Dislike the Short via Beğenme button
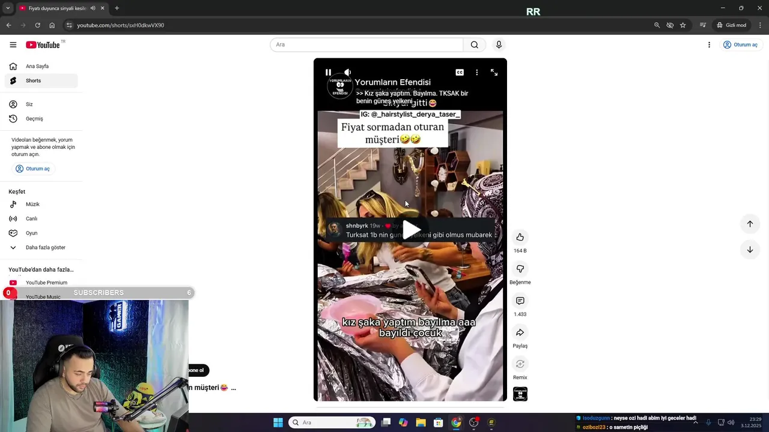The width and height of the screenshot is (769, 432). pos(520,269)
